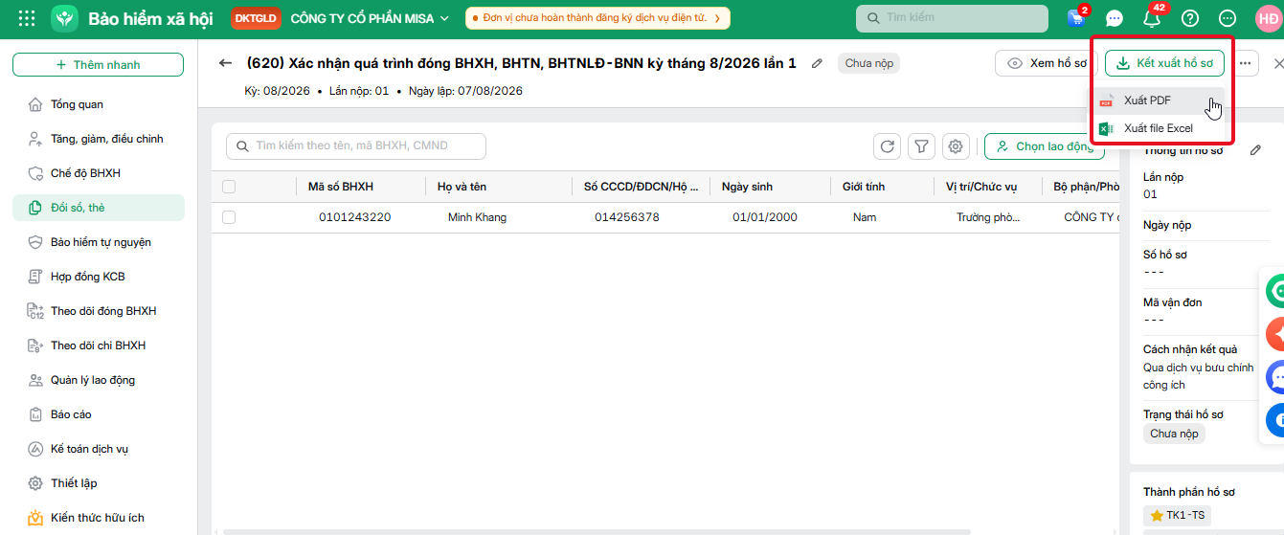The image size is (1284, 535).
Task: Choose Xuất PDF from export menu
Action: (x=1160, y=100)
